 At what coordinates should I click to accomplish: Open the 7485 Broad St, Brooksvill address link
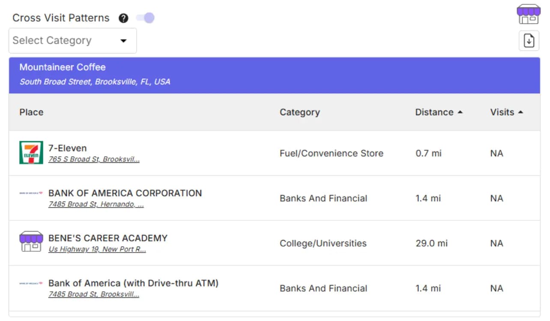(x=94, y=294)
